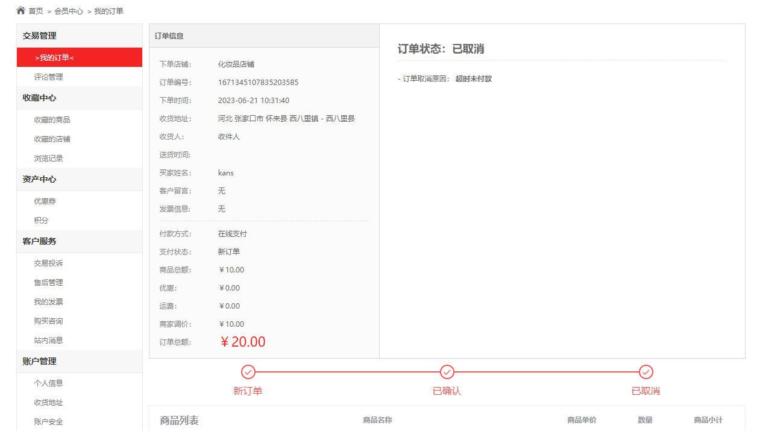This screenshot has width=757, height=431.
Task: Open 交易投诉 under 客户服务
Action: pyautogui.click(x=48, y=263)
